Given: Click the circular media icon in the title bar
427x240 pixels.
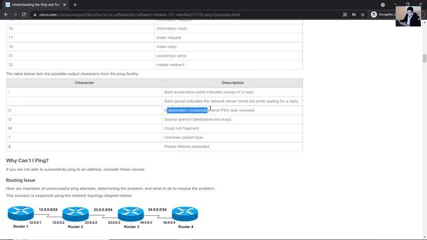Looking at the screenshot, I should [x=382, y=5].
